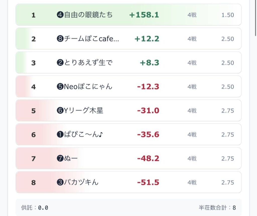Image resolution: width=257 pixels, height=216 pixels.
Task: Open the truncated チームぽこcafe… team name
Action: (x=91, y=39)
